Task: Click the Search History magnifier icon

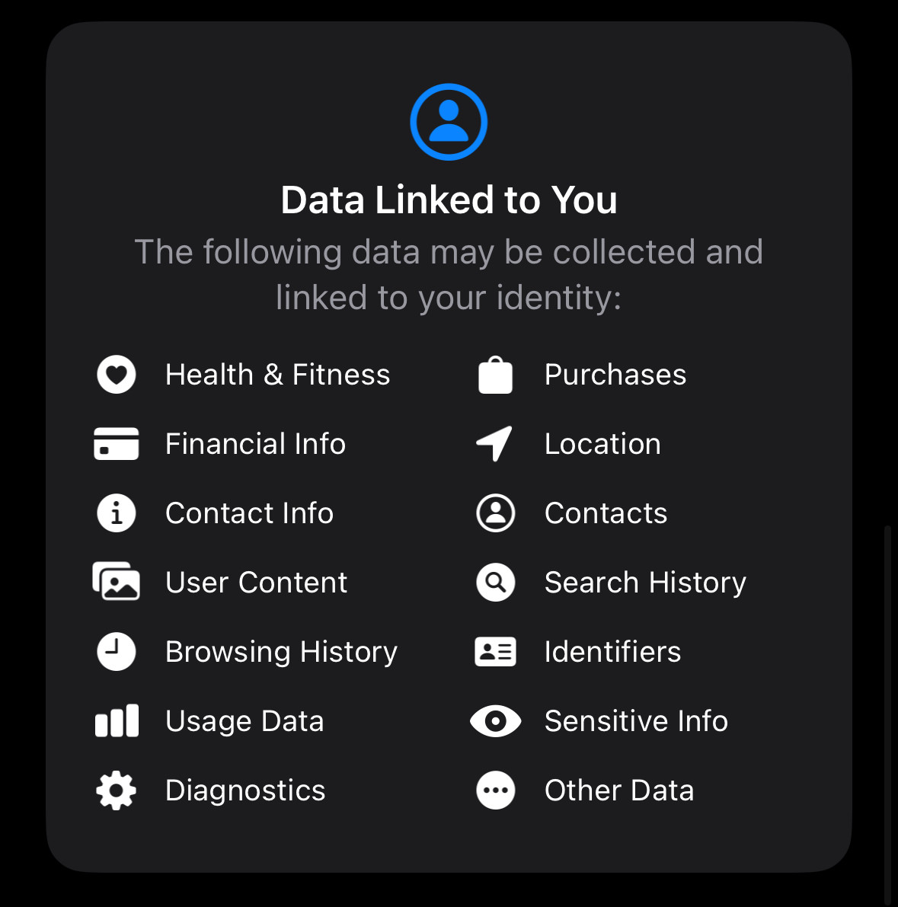Action: click(x=496, y=582)
